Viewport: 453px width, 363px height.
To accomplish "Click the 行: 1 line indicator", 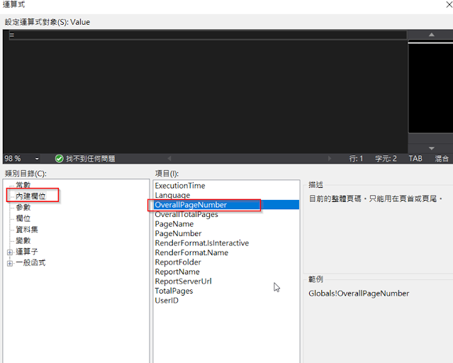I will pyautogui.click(x=356, y=158).
